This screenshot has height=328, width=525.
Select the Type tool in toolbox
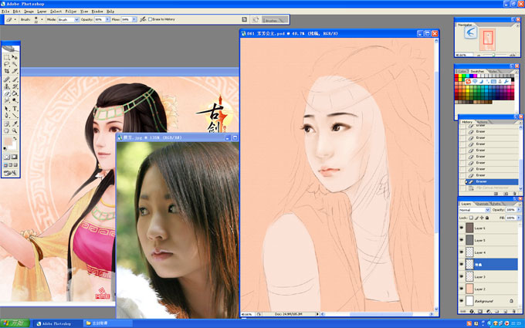click(15, 109)
